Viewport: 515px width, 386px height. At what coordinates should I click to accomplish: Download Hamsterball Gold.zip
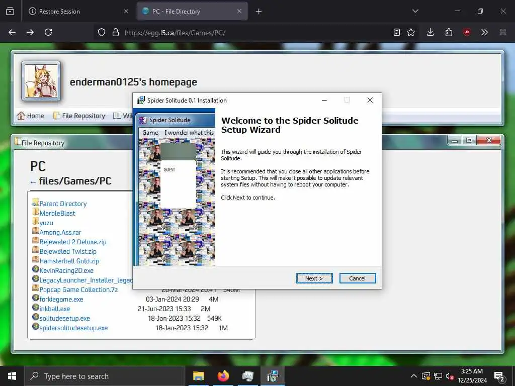pyautogui.click(x=69, y=261)
